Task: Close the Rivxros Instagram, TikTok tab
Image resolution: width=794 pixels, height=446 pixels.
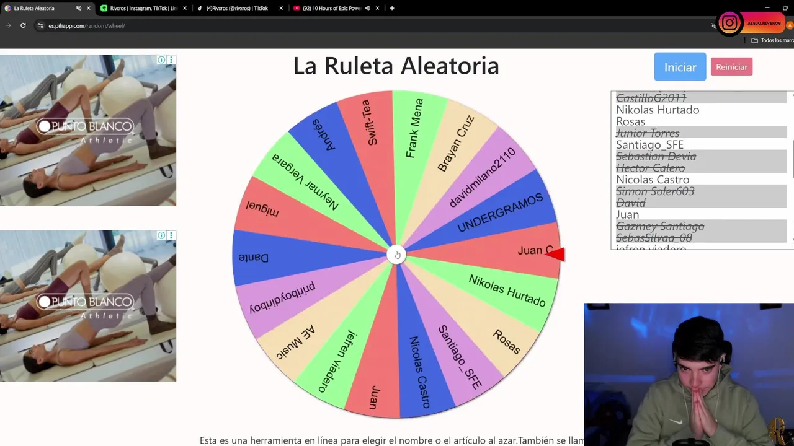Action: pyautogui.click(x=185, y=8)
